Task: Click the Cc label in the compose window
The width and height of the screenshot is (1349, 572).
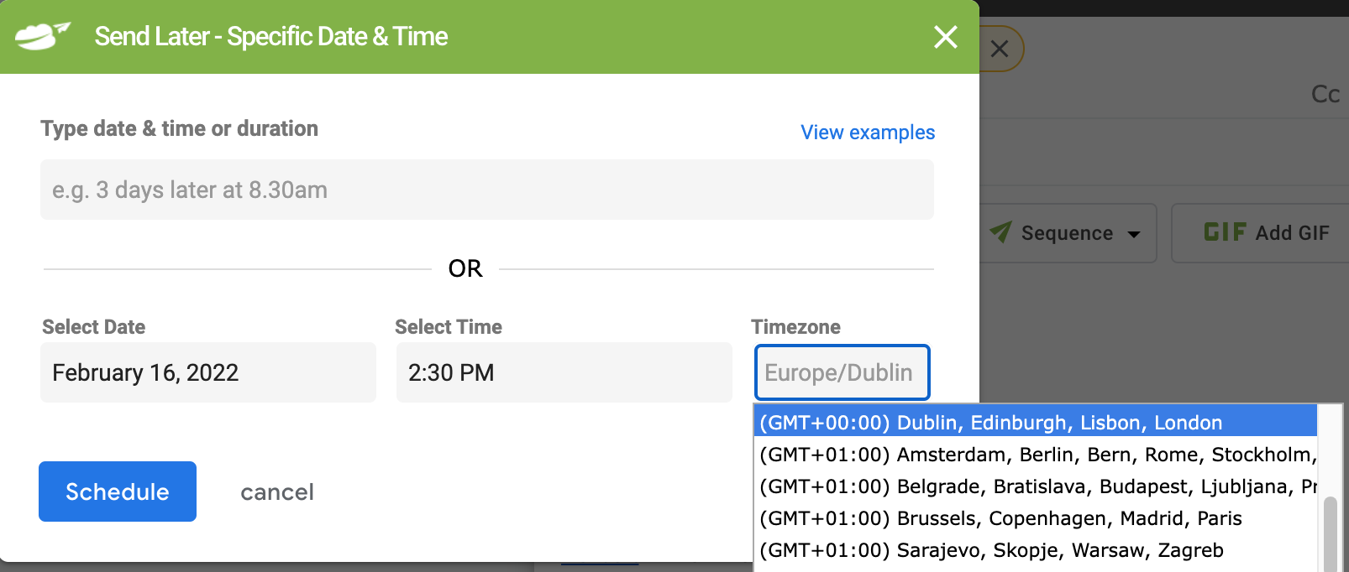Action: point(1325,94)
